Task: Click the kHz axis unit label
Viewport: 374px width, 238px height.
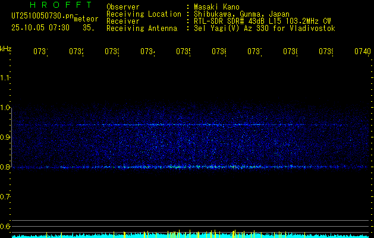Action: pos(5,48)
